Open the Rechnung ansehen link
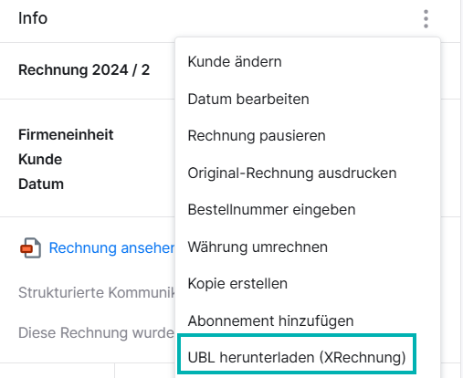 pyautogui.click(x=111, y=247)
